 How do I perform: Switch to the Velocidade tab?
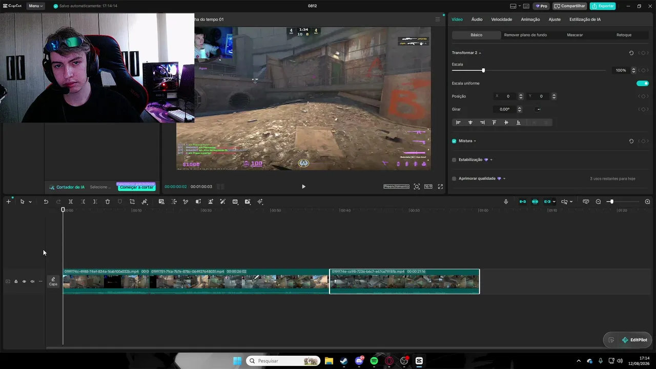(x=502, y=19)
